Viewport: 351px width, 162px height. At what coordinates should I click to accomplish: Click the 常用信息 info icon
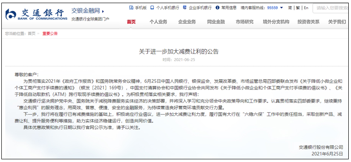point(217,8)
